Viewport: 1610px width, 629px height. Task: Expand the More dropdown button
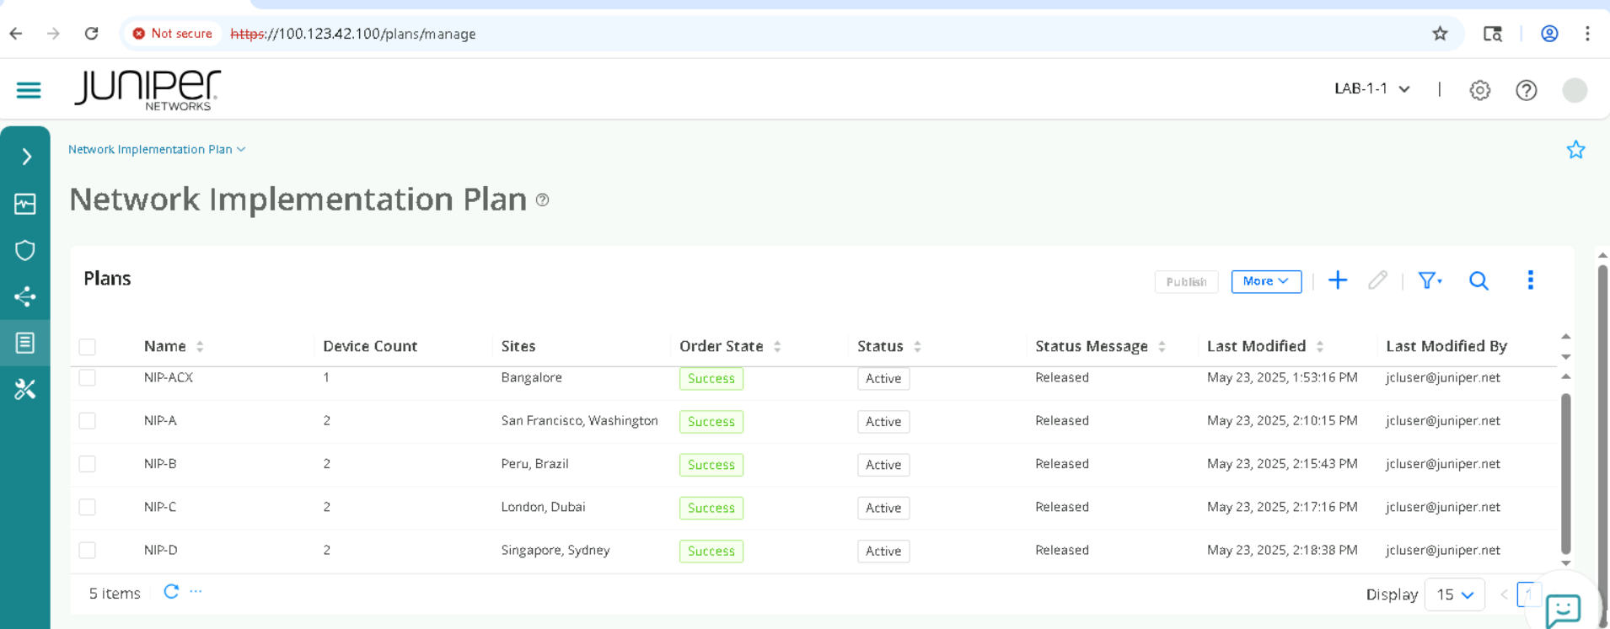point(1265,281)
